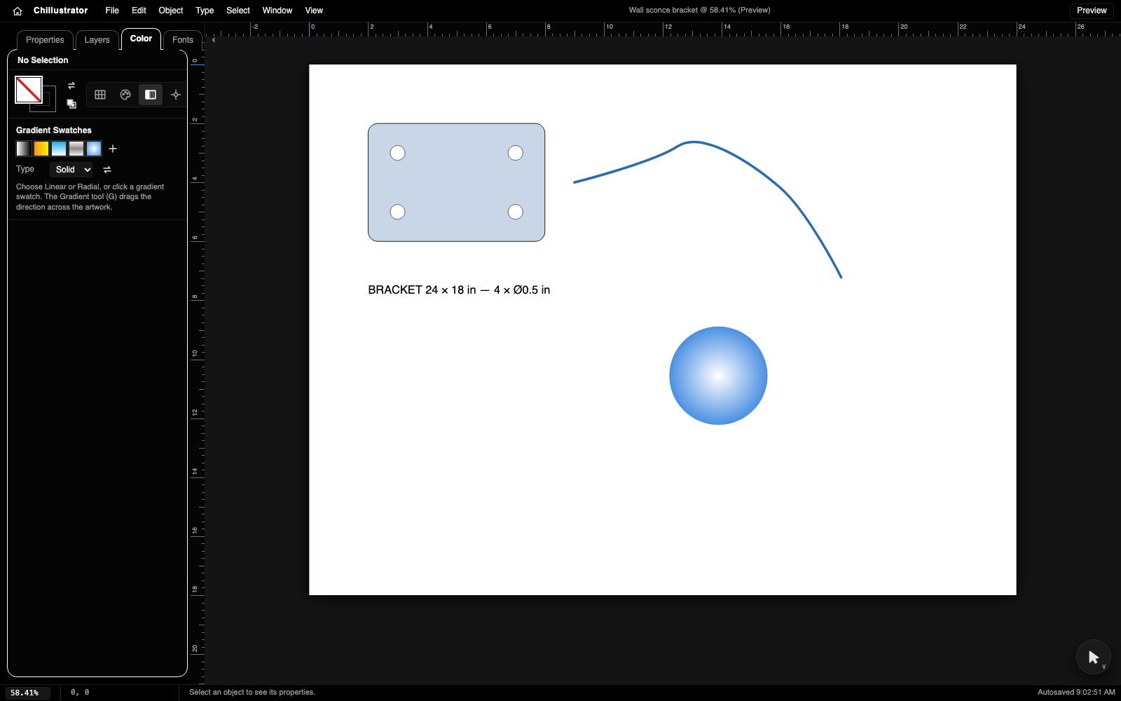This screenshot has width=1121, height=701.
Task: Open the swatches grid view
Action: pos(100,95)
